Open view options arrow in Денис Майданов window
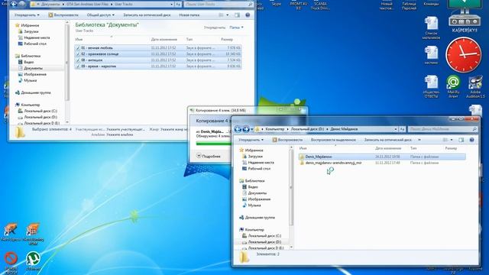 (x=452, y=140)
